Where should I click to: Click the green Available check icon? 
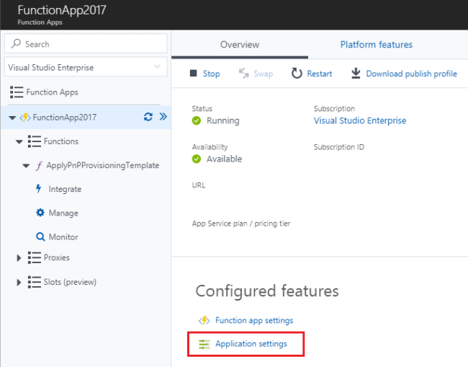point(197,159)
